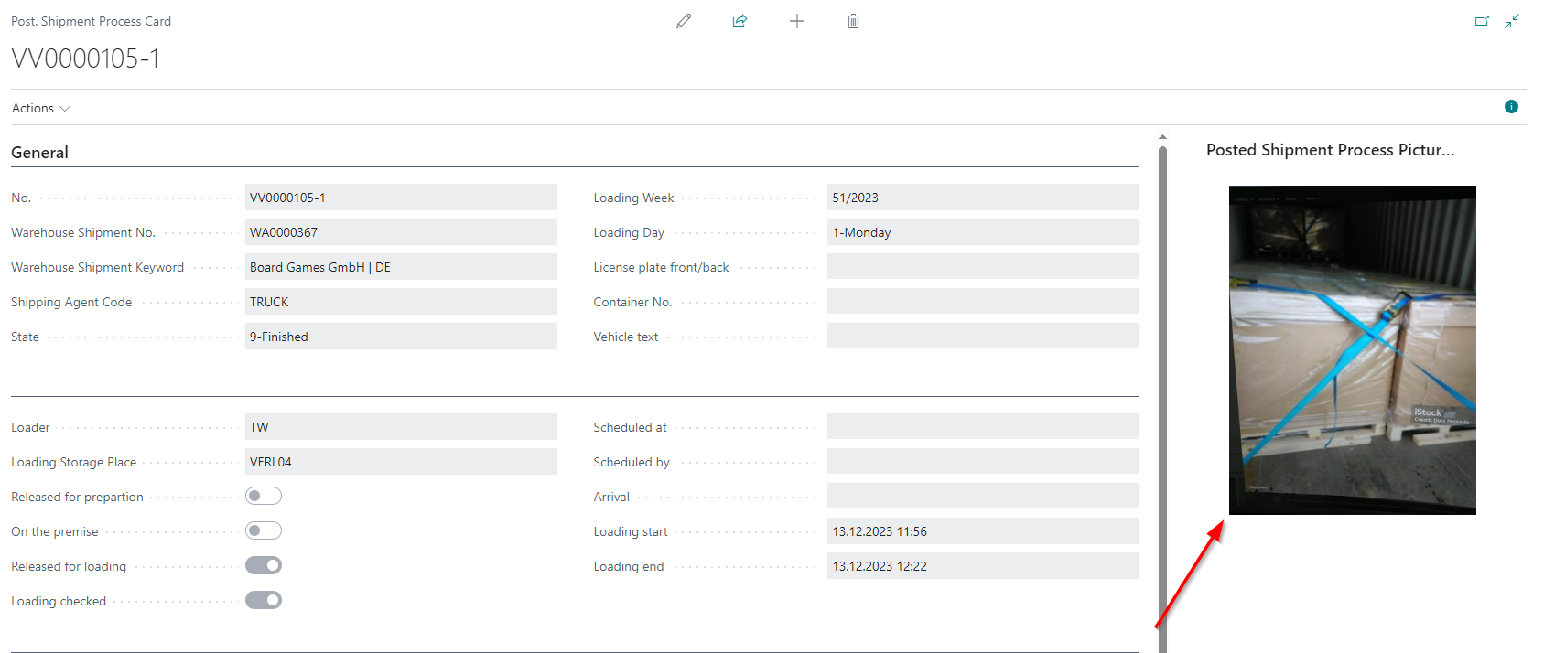Toggle Released for prepartion switch
Viewport: 1544px width, 653px height.
(264, 497)
